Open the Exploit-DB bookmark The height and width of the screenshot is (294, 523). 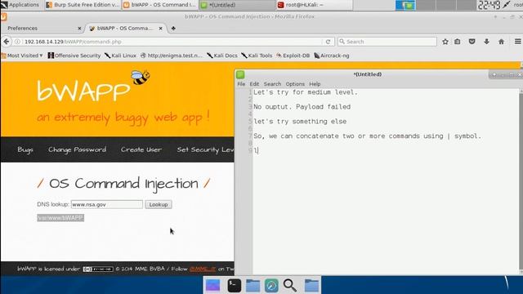point(293,56)
